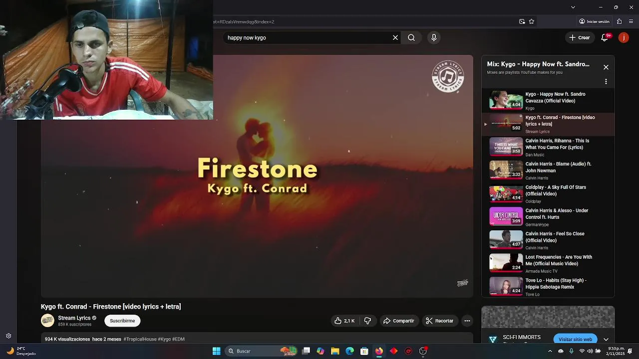Image resolution: width=639 pixels, height=359 pixels.
Task: Play Kygo Happy Now playlist item
Action: coord(548,100)
